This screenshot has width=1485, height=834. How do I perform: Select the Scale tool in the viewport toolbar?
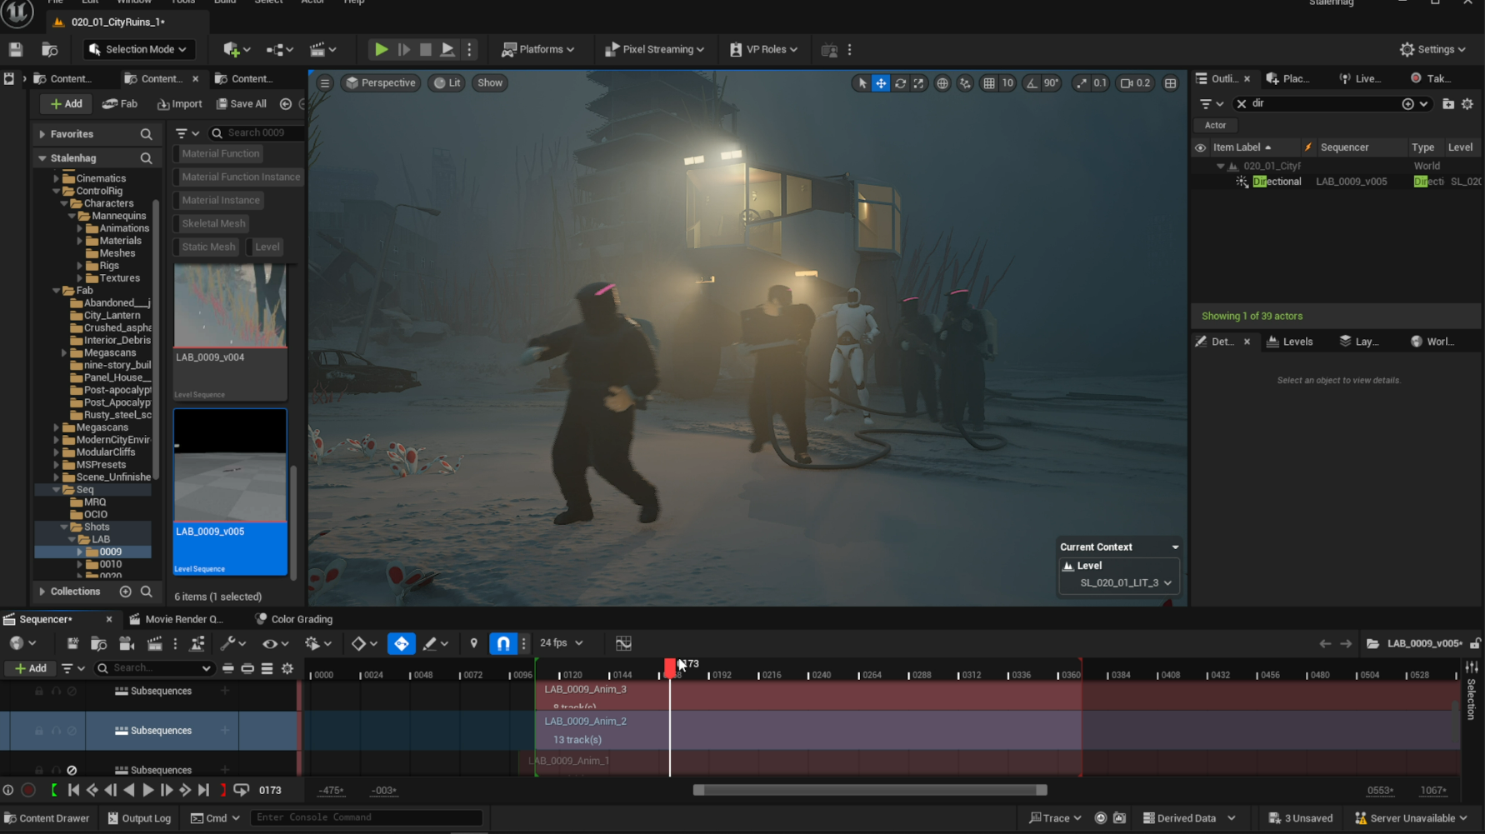918,83
